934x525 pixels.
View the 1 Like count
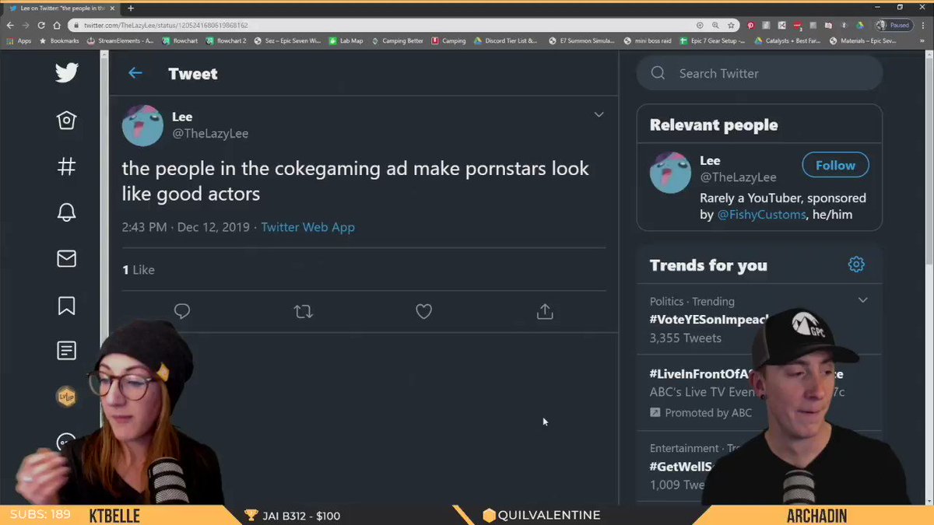[139, 270]
